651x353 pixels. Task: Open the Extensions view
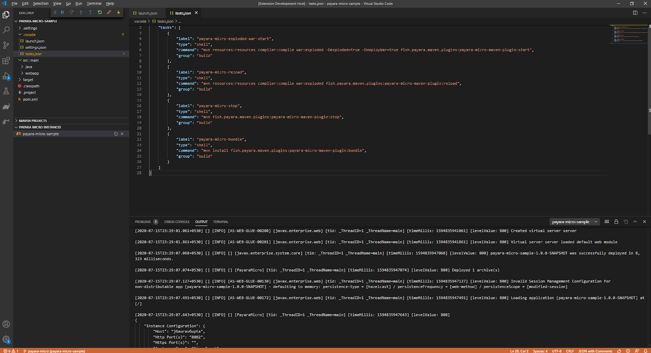(x=6, y=61)
